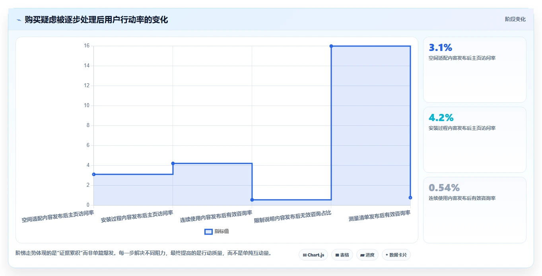Viewport: 542px width, 276px height.
Task: Open the 4.2% stat card
Action: (474, 140)
